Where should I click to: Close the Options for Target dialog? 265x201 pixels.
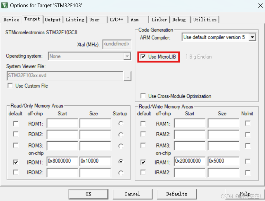coord(260,6)
